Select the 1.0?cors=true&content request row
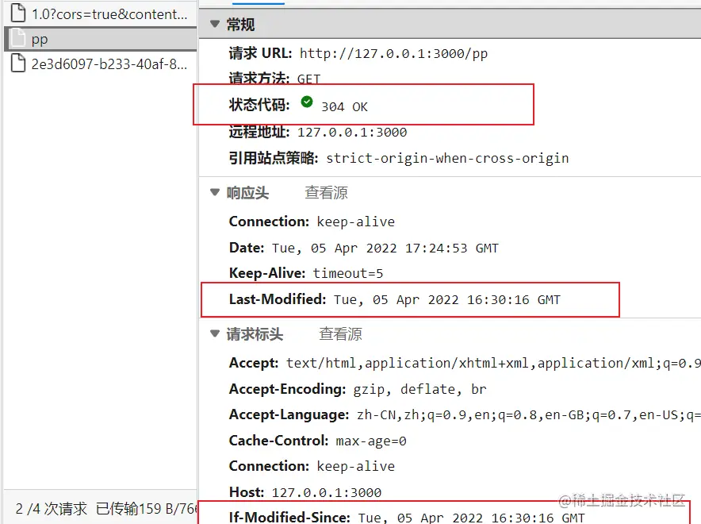 pos(100,13)
